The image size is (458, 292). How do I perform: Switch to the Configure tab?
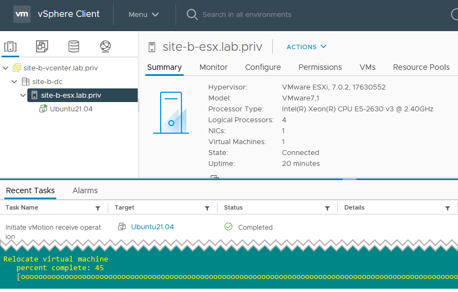pos(263,67)
